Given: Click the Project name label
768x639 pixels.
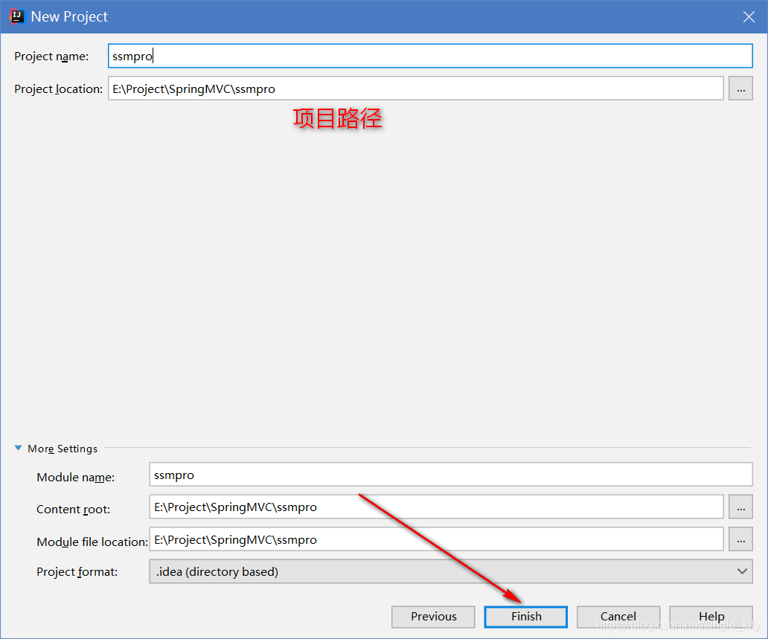Looking at the screenshot, I should (x=51, y=57).
